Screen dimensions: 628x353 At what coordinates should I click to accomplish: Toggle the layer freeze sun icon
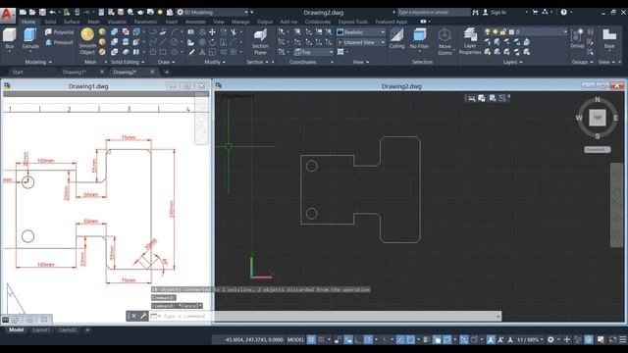coord(495,31)
